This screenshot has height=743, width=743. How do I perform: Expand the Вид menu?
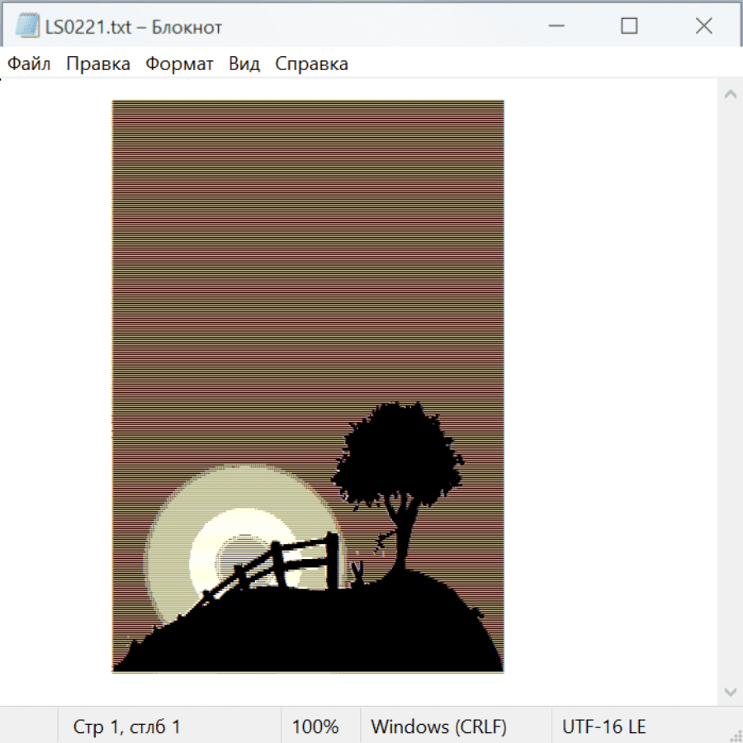244,64
